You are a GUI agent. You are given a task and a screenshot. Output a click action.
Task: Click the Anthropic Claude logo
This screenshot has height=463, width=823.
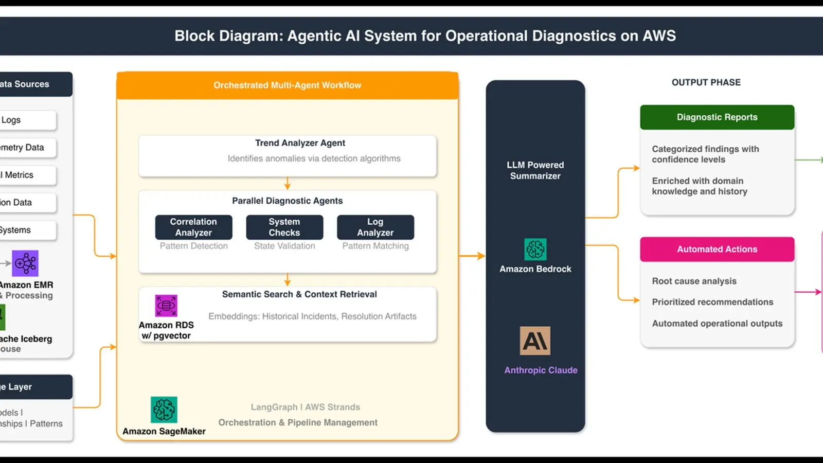point(535,341)
